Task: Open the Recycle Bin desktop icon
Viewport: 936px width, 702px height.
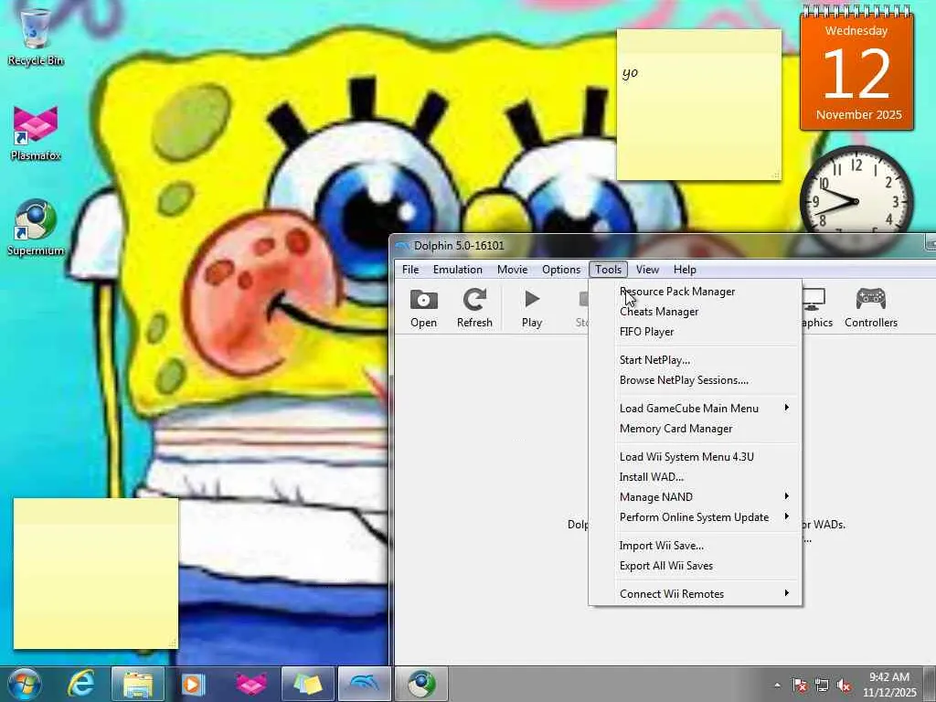Action: click(x=36, y=37)
